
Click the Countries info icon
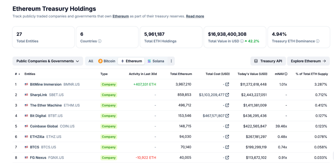click(100, 41)
